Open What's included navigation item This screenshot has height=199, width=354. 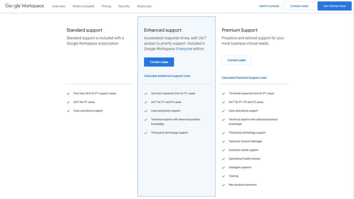[x=83, y=6]
